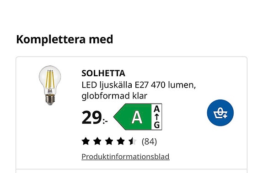Click the letter G in energy scale
Screen dimensions: 263x173
[157, 125]
